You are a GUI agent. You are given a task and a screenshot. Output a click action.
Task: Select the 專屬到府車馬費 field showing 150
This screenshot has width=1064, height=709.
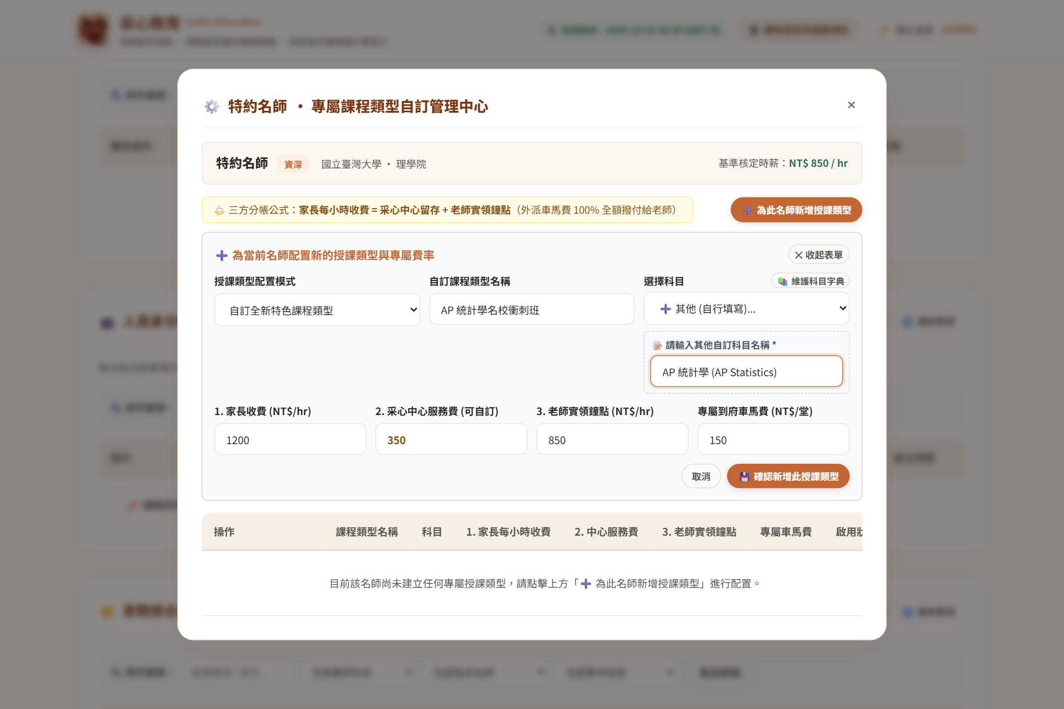point(773,440)
